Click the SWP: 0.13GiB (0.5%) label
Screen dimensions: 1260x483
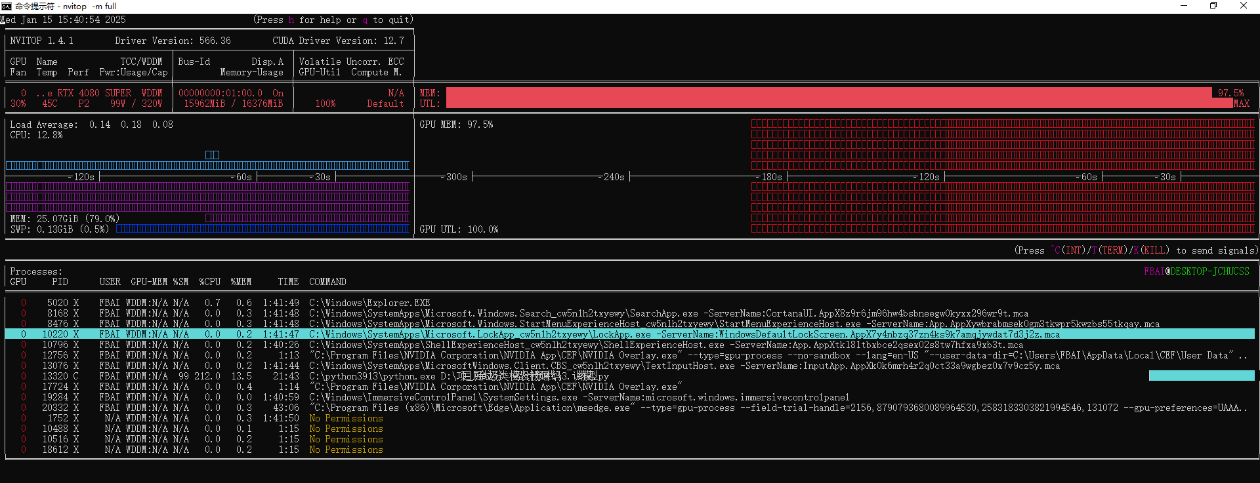tap(59, 229)
